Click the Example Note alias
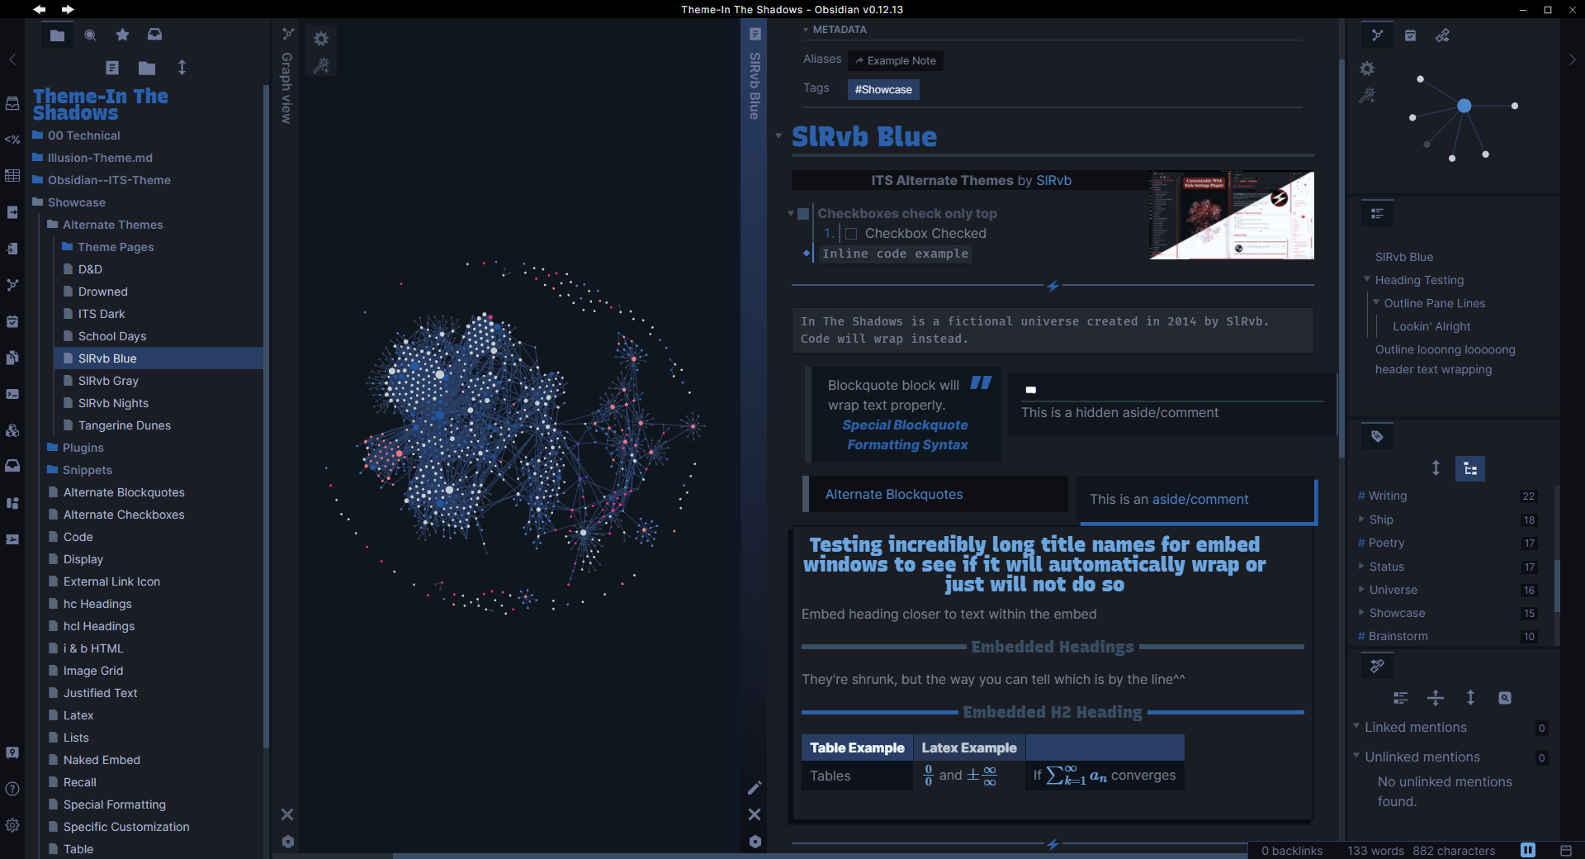 [x=896, y=60]
